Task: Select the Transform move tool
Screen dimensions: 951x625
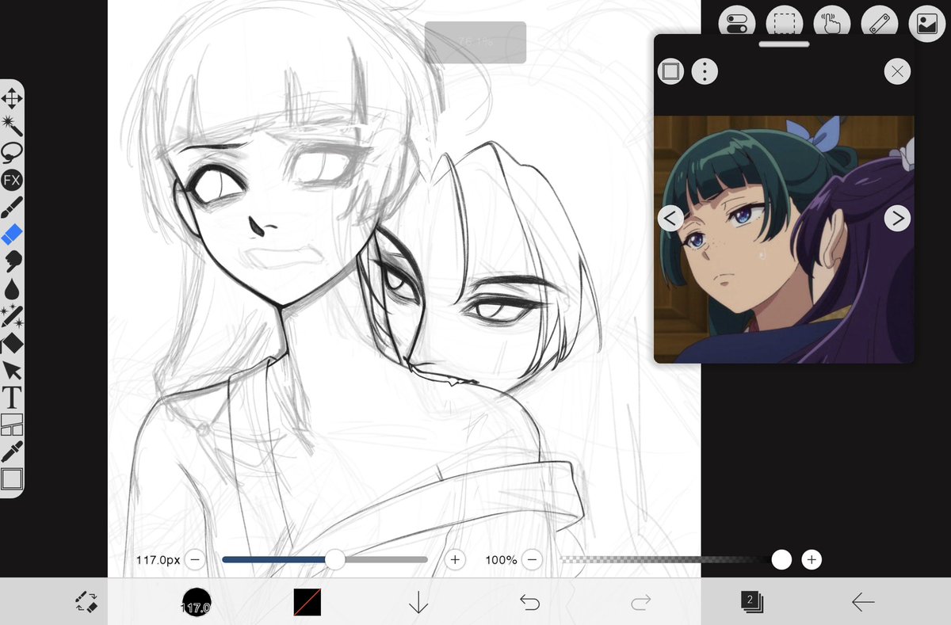Action: (x=11, y=98)
